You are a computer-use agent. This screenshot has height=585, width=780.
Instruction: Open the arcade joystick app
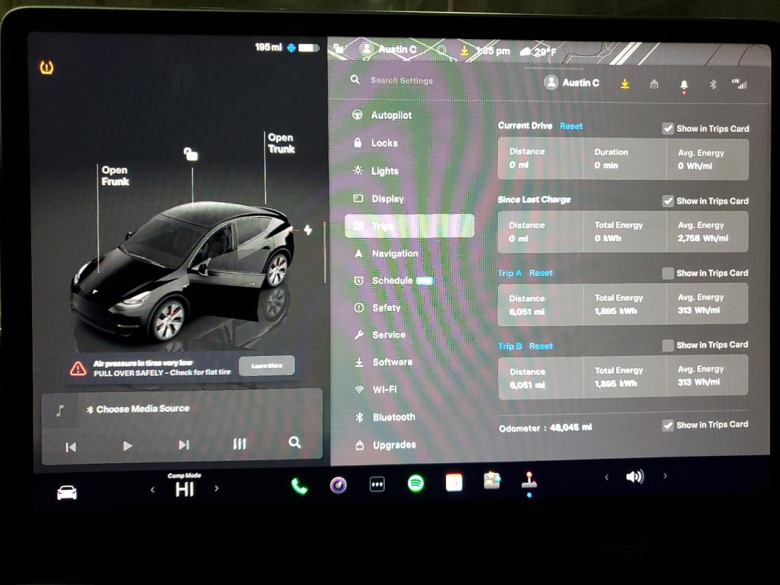529,481
